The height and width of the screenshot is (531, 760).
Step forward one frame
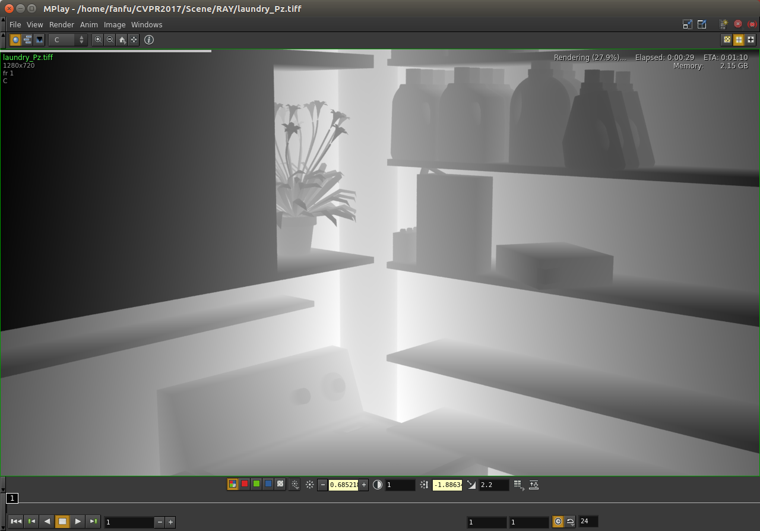[93, 521]
